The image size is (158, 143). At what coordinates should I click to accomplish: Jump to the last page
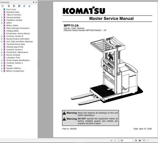pyautogui.click(x=140, y=140)
